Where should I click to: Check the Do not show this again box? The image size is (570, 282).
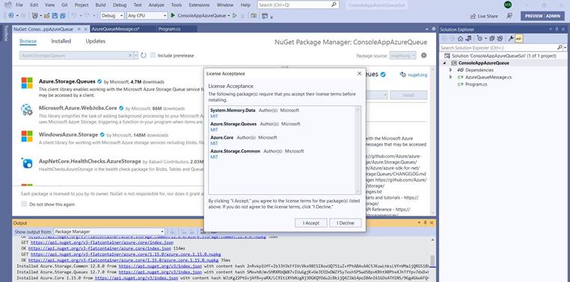click(x=24, y=204)
